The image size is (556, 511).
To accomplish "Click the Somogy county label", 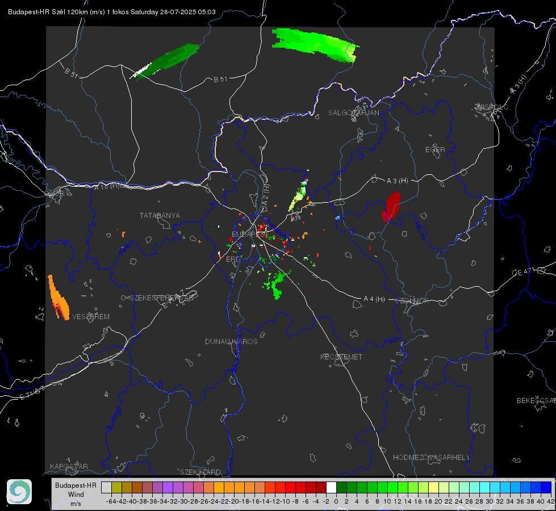I will pyautogui.click(x=114, y=419).
